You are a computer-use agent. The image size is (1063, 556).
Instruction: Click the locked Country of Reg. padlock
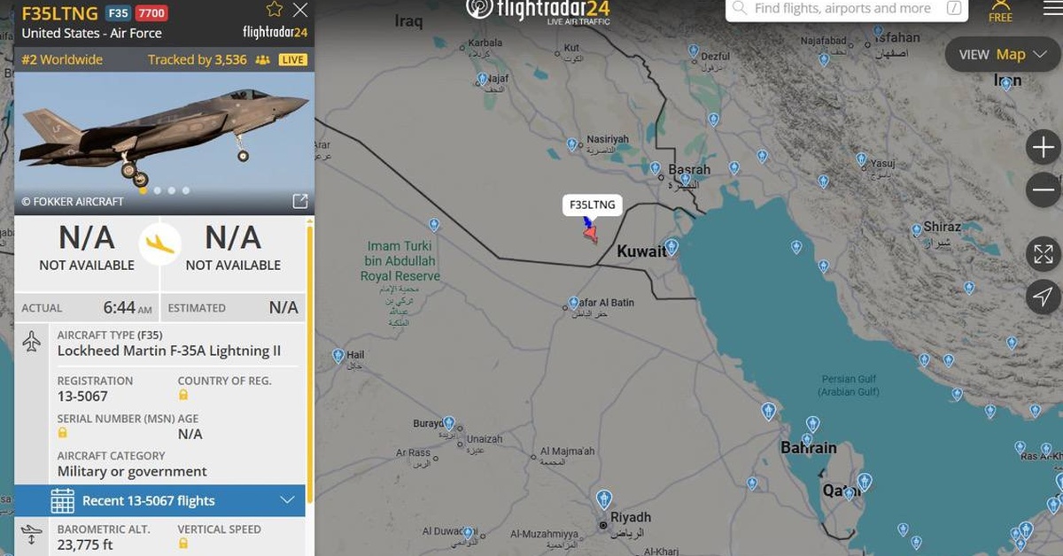pyautogui.click(x=183, y=395)
